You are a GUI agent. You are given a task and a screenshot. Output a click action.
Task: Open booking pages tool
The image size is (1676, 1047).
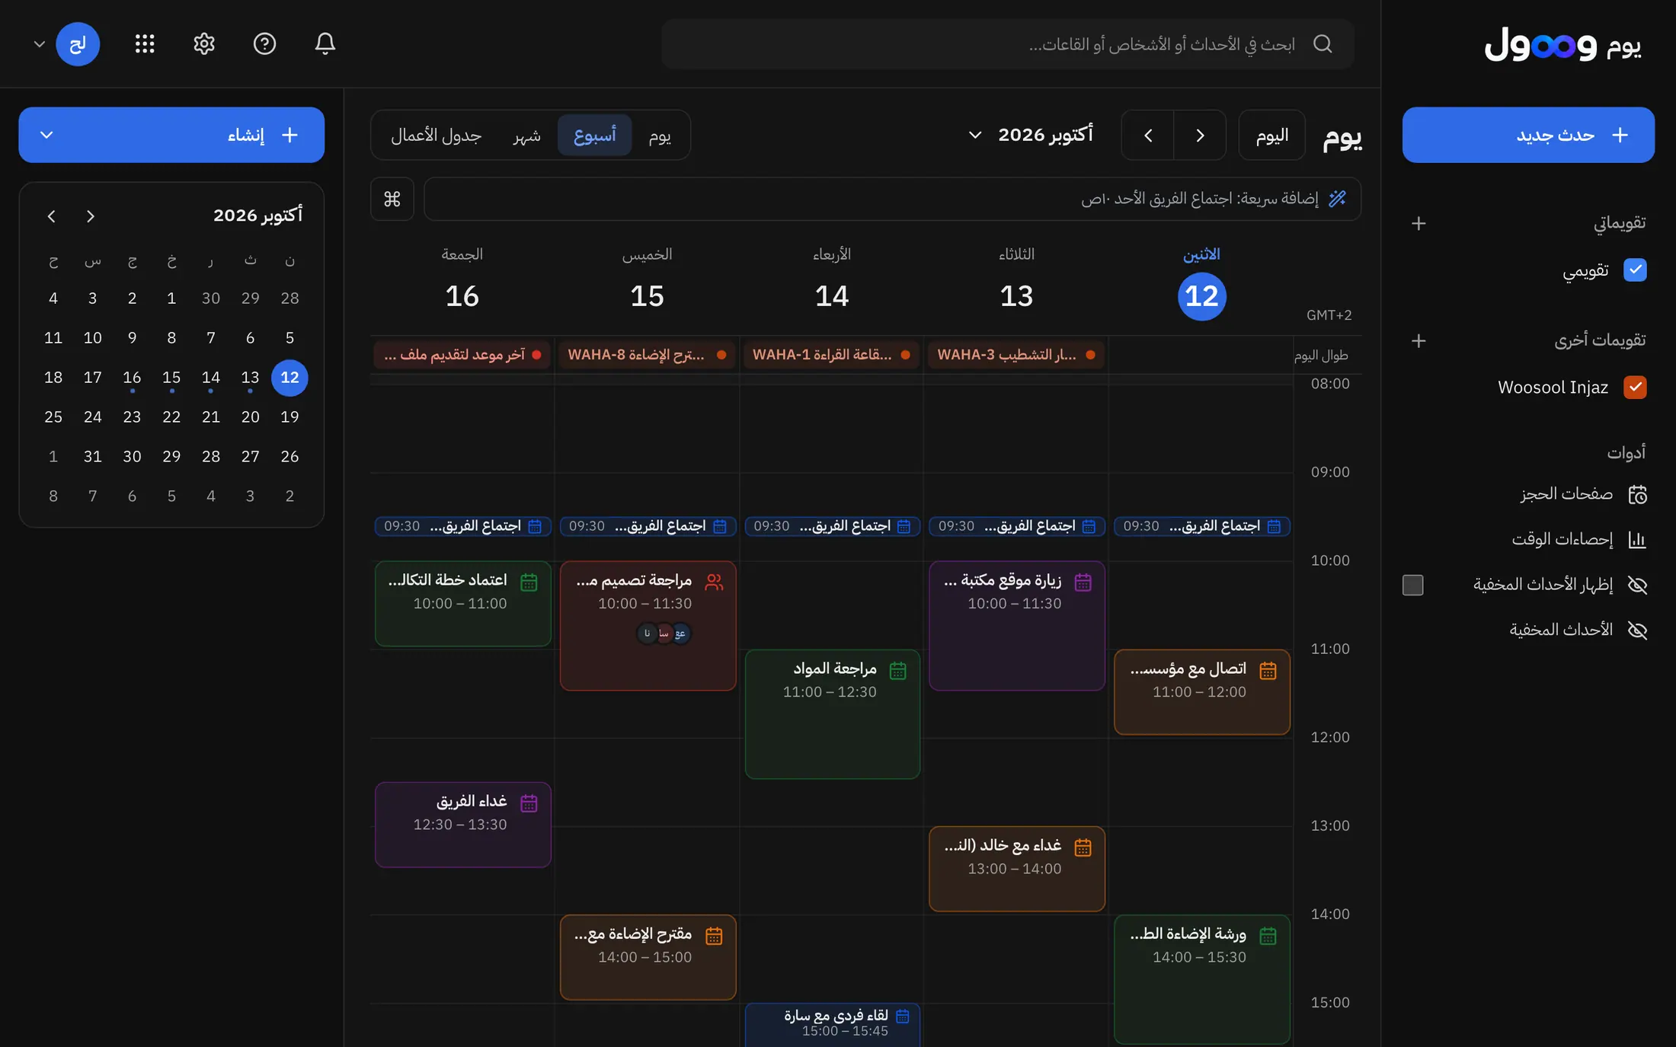(1584, 494)
